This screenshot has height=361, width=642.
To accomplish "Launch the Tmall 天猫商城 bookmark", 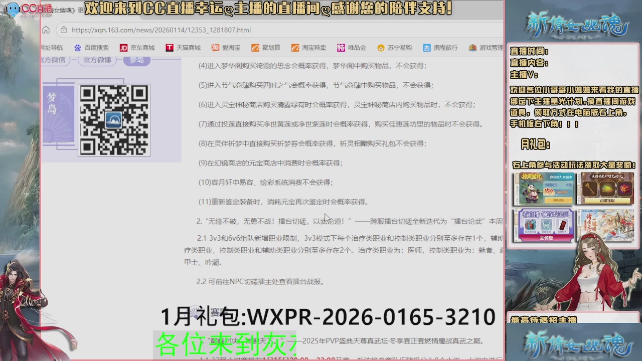I will click(x=189, y=48).
